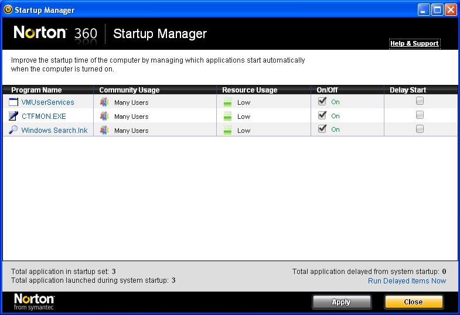Click the CTFMON.EXE pen icon
460x315 pixels.
tap(13, 116)
